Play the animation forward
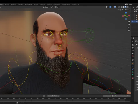The height and width of the screenshot is (104, 138). pos(54,96)
